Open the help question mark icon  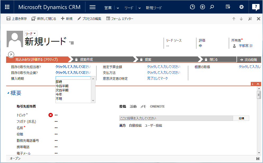click(256, 7)
